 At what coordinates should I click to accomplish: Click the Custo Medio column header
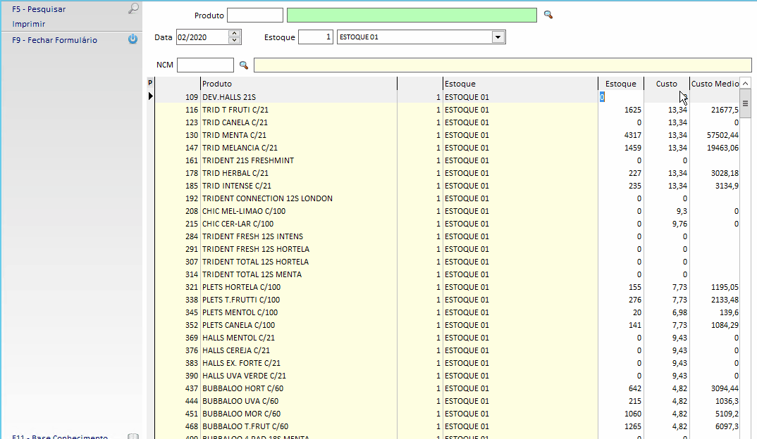coord(714,84)
